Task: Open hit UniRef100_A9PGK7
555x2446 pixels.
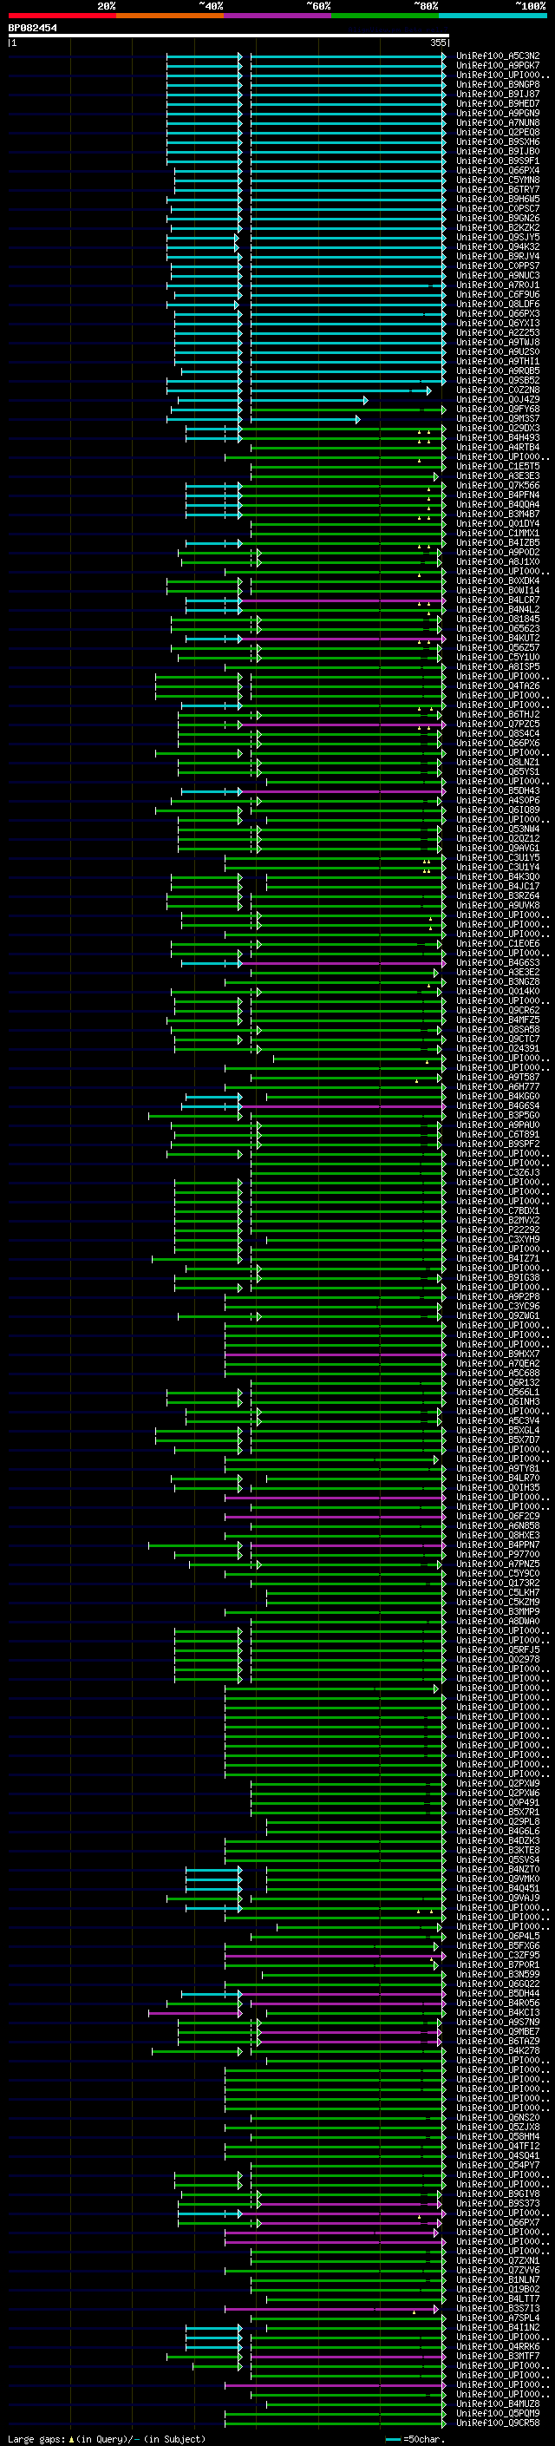Action: (498, 66)
